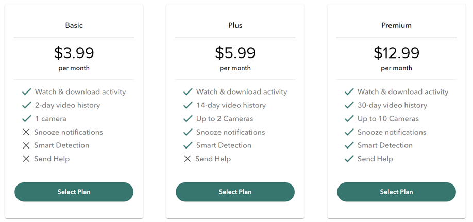Click the checkmark beside Basic's 2-day video history
The height and width of the screenshot is (222, 473).
coord(27,105)
